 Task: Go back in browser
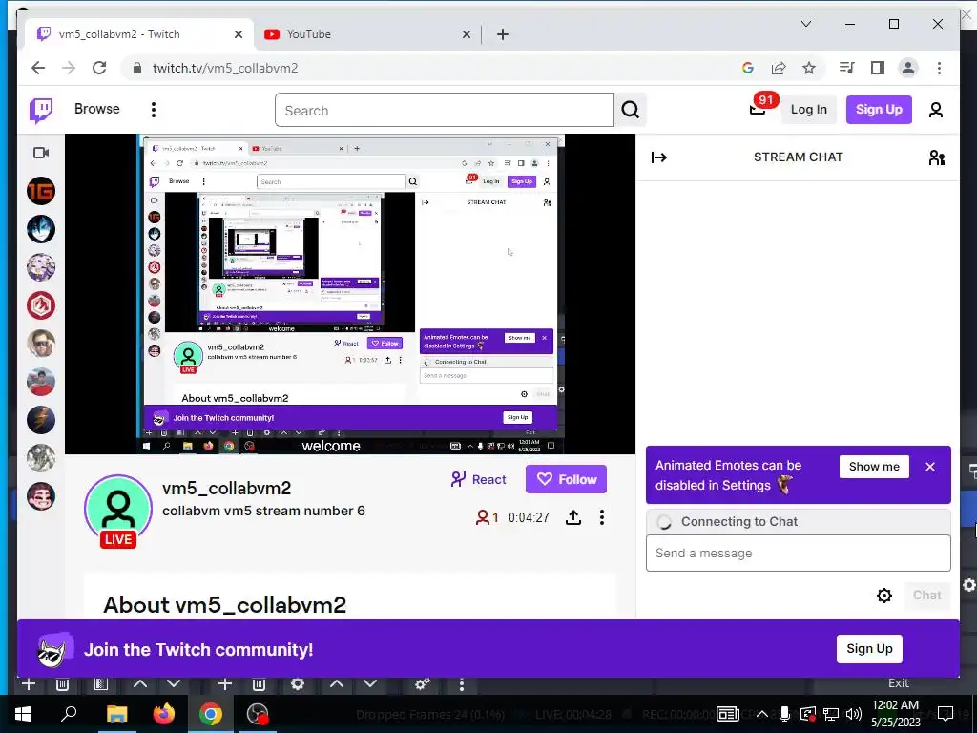(38, 68)
